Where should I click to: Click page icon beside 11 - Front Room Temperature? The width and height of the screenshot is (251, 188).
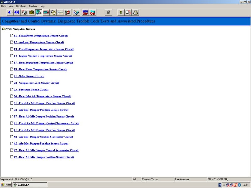[x=12, y=35]
